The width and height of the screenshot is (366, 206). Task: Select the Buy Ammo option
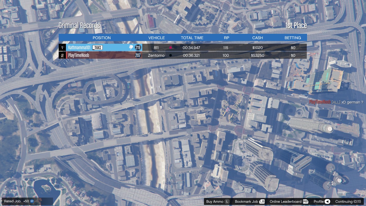[x=215, y=201]
